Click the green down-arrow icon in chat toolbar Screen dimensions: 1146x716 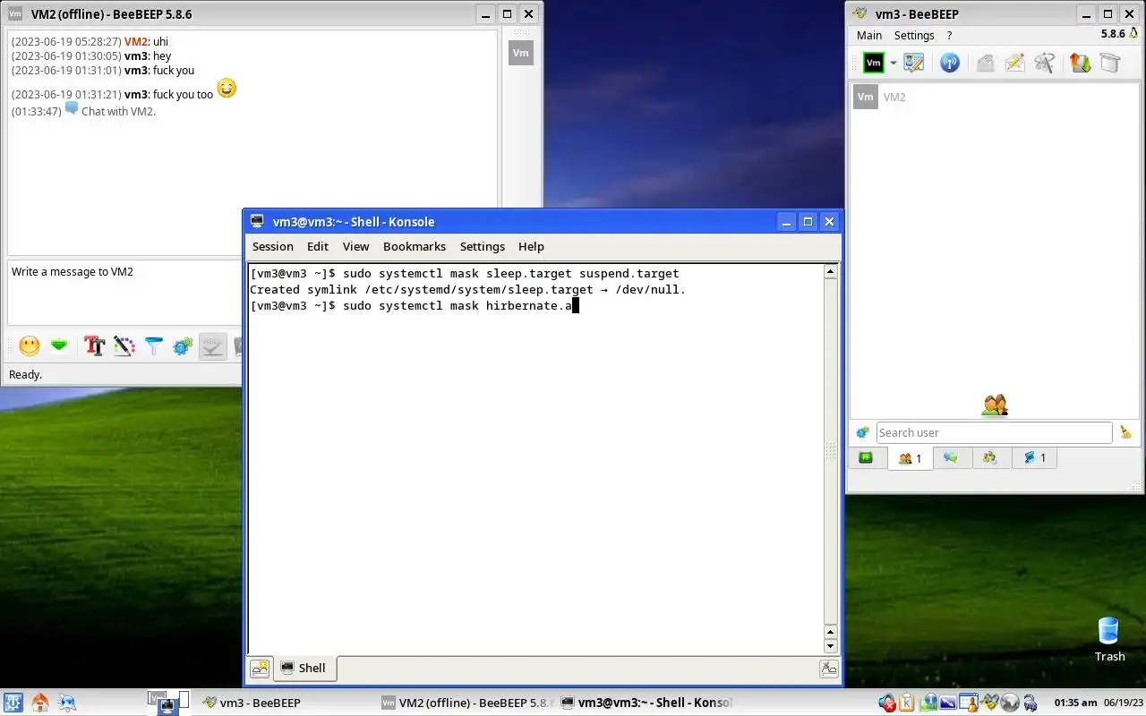(59, 345)
